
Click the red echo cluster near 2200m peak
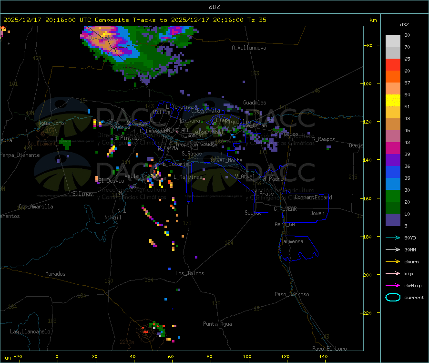coord(144,329)
